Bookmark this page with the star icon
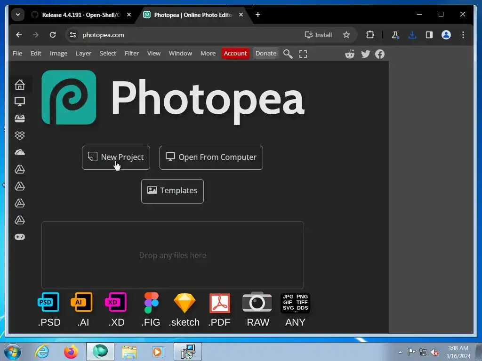This screenshot has width=482, height=361. [346, 35]
